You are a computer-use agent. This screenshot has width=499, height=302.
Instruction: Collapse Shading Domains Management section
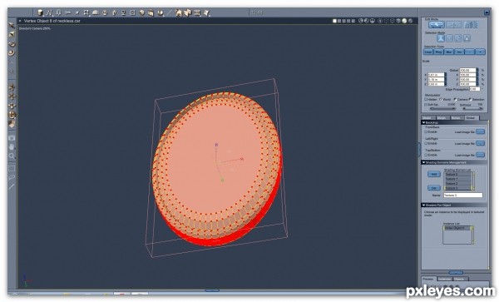(423, 162)
